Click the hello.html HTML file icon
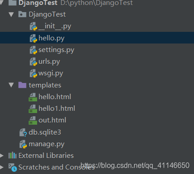194x174 pixels. click(33, 97)
